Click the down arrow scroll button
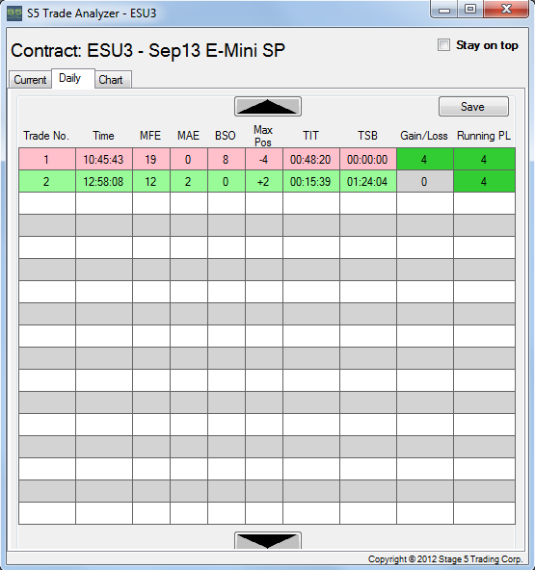 pyautogui.click(x=268, y=540)
